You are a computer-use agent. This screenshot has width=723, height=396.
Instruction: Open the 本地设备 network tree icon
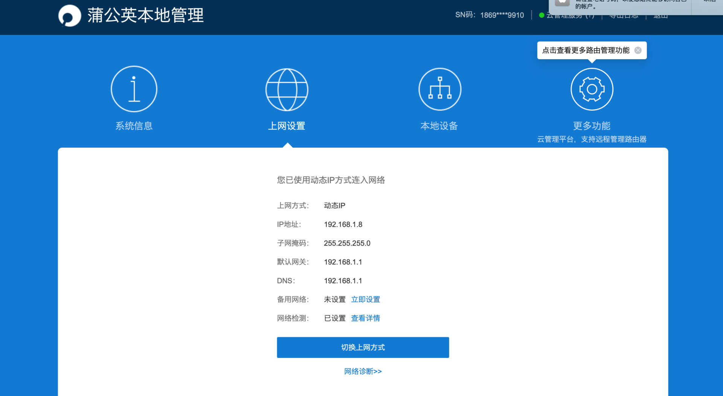pyautogui.click(x=440, y=89)
